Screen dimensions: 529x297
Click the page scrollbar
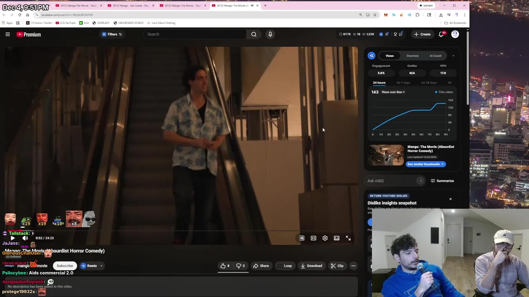coord(467,68)
